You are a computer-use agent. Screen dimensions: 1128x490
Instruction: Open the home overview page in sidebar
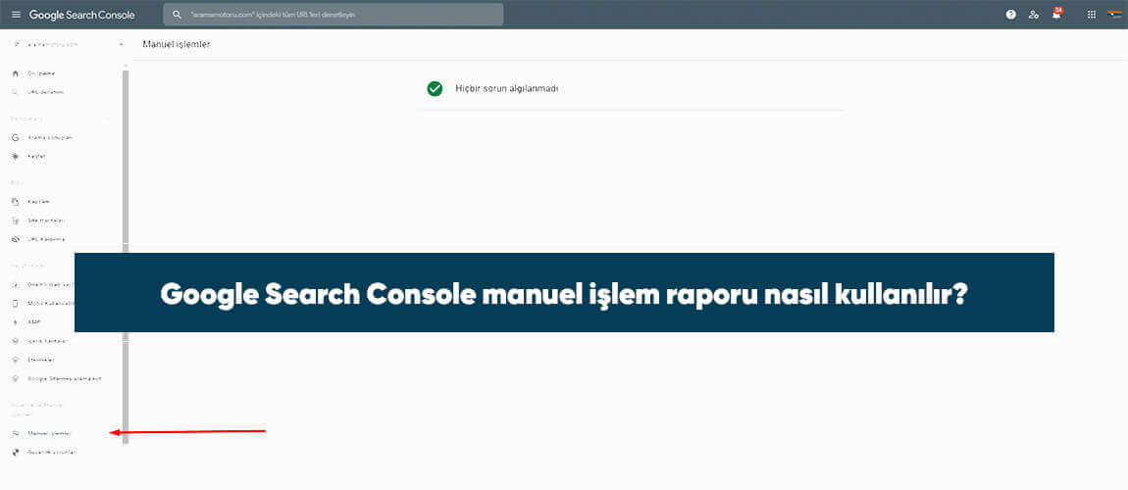click(41, 73)
